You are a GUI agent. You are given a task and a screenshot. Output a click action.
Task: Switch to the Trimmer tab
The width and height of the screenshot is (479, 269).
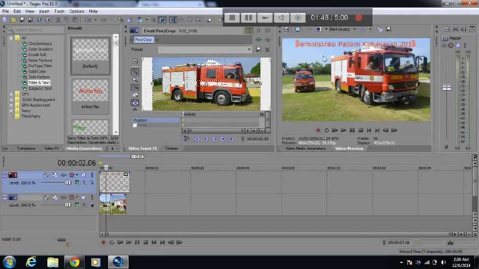[171, 148]
